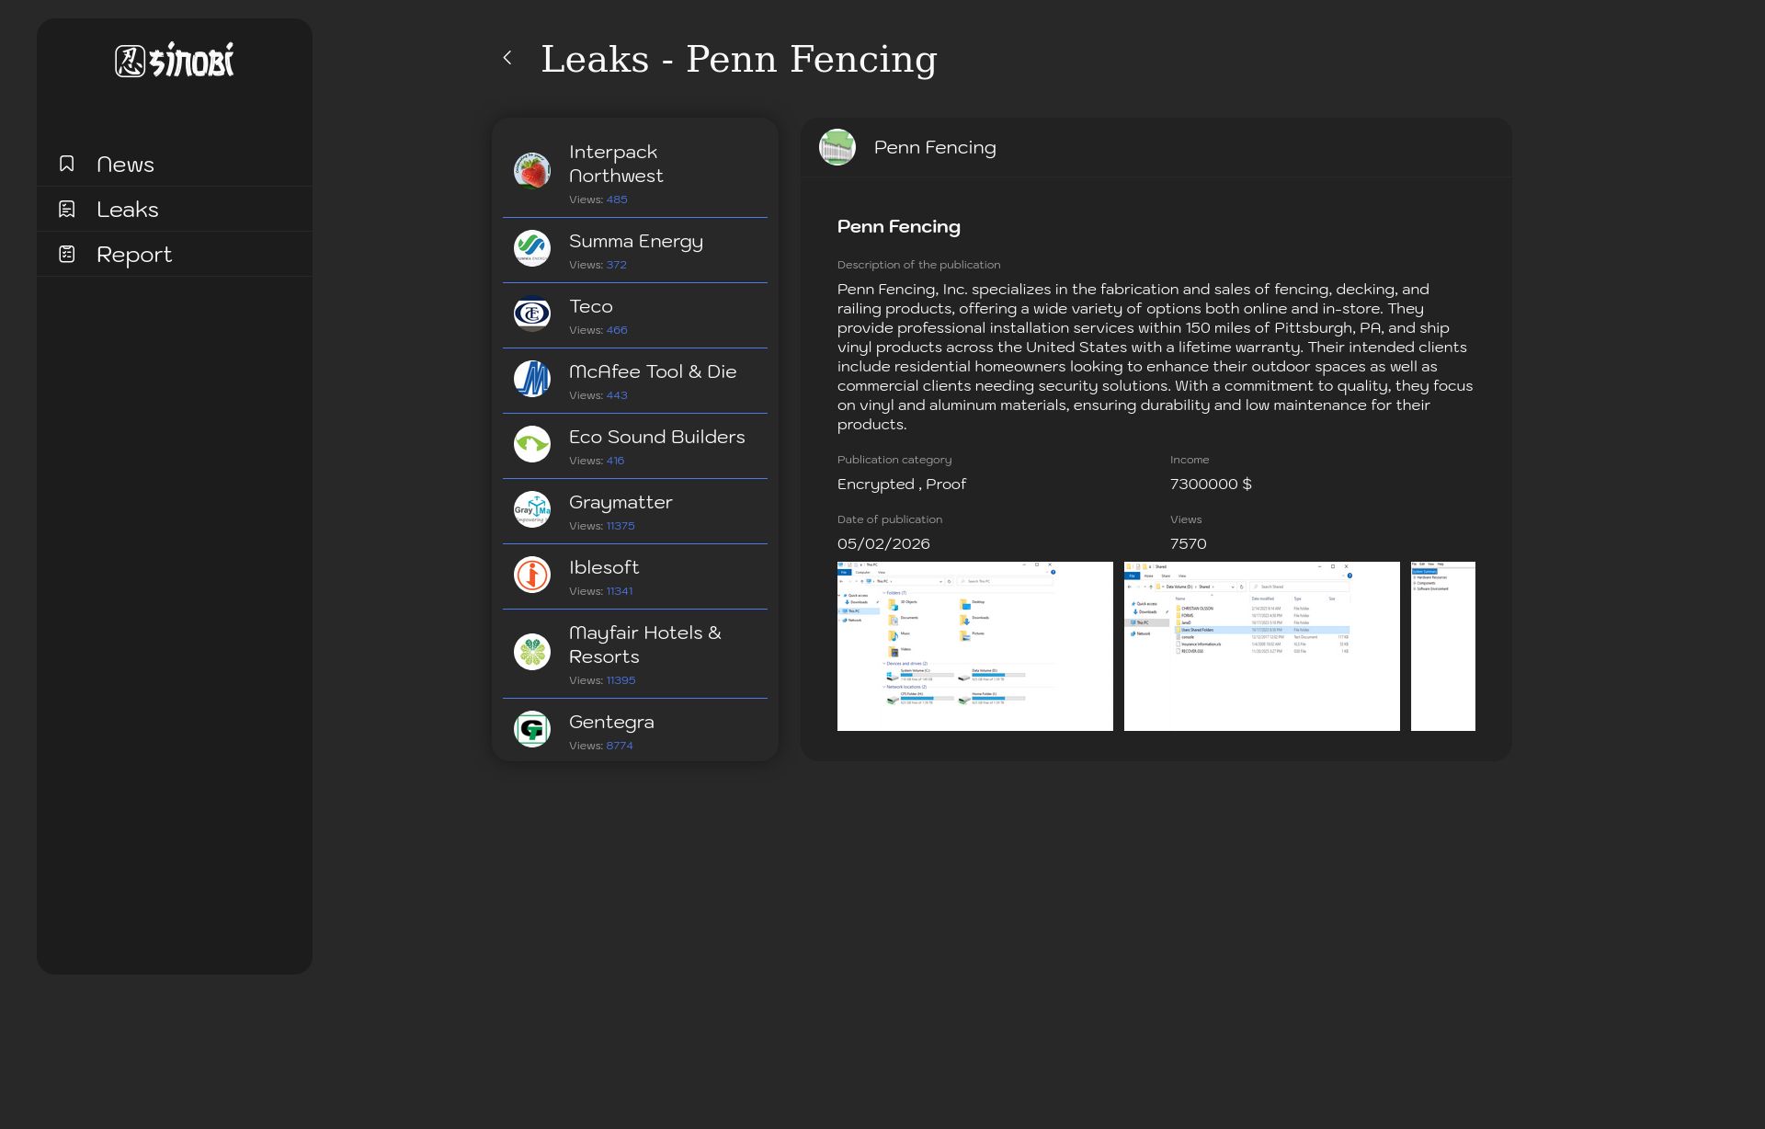Viewport: 1765px width, 1129px height.
Task: Click the News bookmark icon
Action: pyautogui.click(x=67, y=164)
